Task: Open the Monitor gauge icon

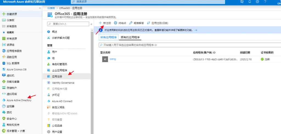Action: [x=4, y=106]
